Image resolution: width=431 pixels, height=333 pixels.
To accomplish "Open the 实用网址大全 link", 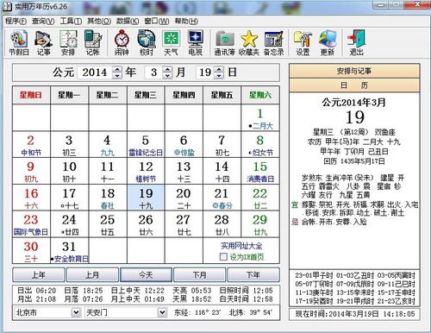I will 241,246.
